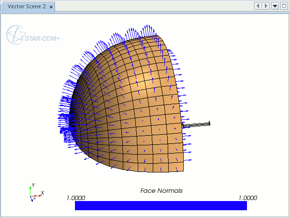Close the Vector Scene 2 tab
The image size is (290, 218).
coord(51,7)
